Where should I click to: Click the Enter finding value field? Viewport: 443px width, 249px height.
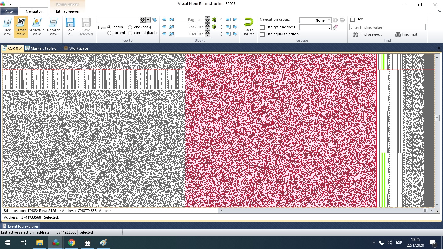click(x=387, y=27)
